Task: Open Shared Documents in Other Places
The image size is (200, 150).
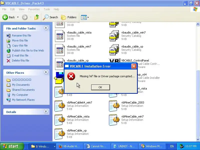Action: point(23,90)
